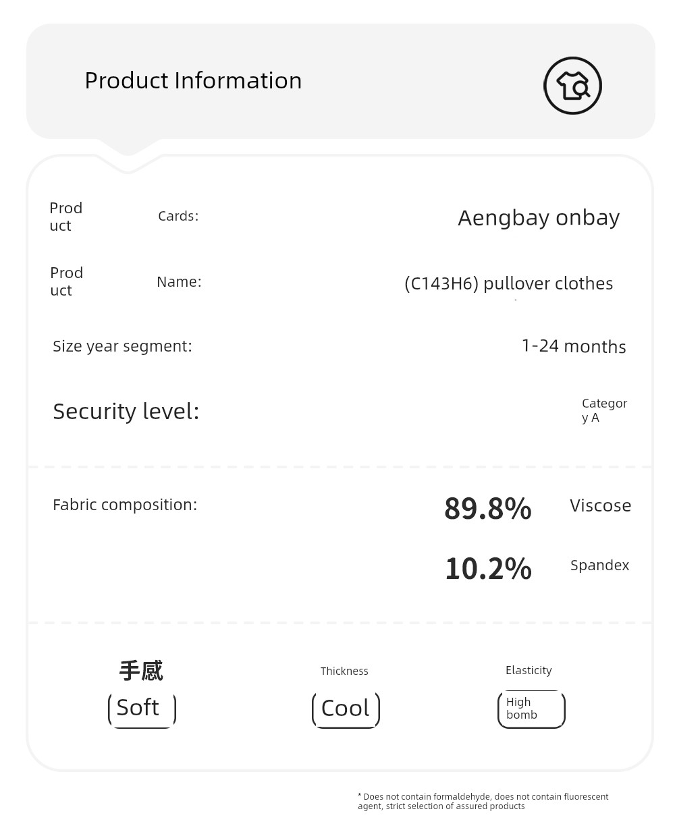Viewport: 675px width, 828px height.
Task: Select the Product Information heading
Action: coord(193,80)
